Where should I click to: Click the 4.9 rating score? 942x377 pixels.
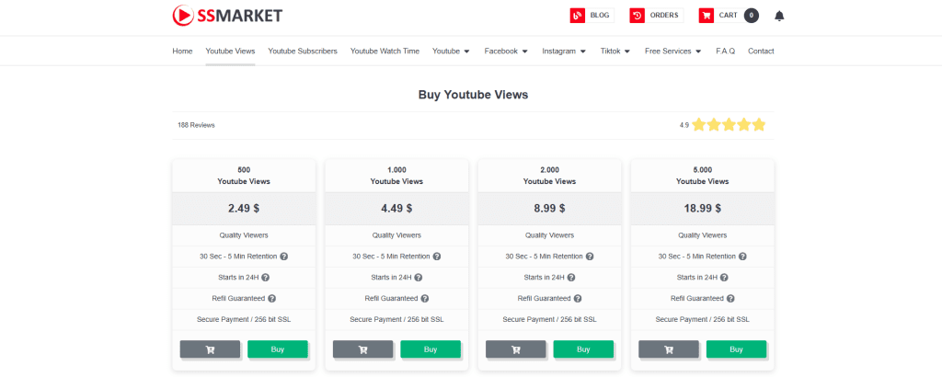[x=684, y=125]
